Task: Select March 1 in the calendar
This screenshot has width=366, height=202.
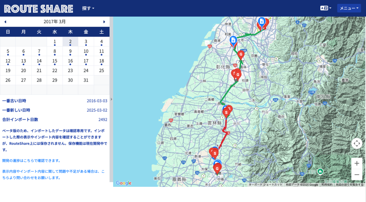Action: point(55,42)
